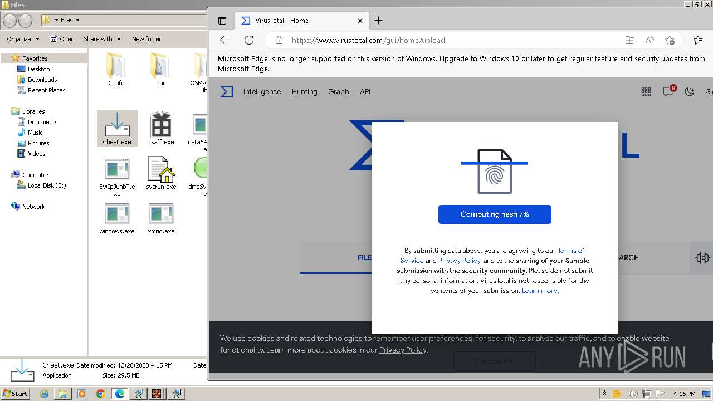Add this page to favorites star icon

pos(670,40)
